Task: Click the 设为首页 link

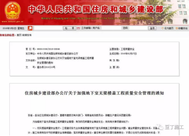Action: (x=169, y=28)
